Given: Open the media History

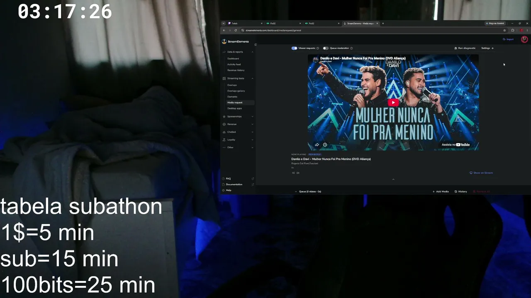Looking at the screenshot, I should 461,192.
